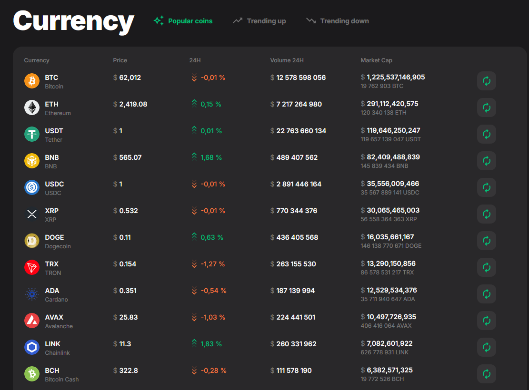Click the Volume 24H column header

pyautogui.click(x=287, y=60)
